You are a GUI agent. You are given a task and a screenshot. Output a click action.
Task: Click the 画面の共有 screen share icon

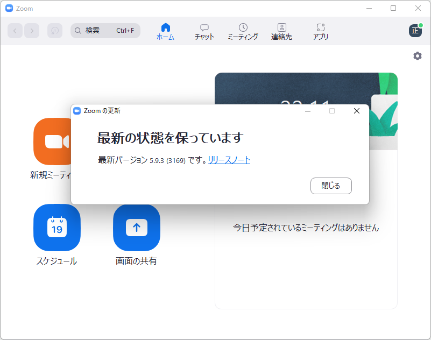tap(137, 228)
